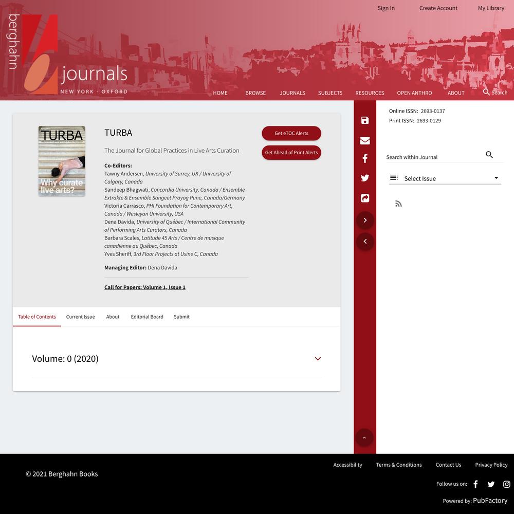The width and height of the screenshot is (514, 514).
Task: Click Sign In link
Action: (x=386, y=8)
